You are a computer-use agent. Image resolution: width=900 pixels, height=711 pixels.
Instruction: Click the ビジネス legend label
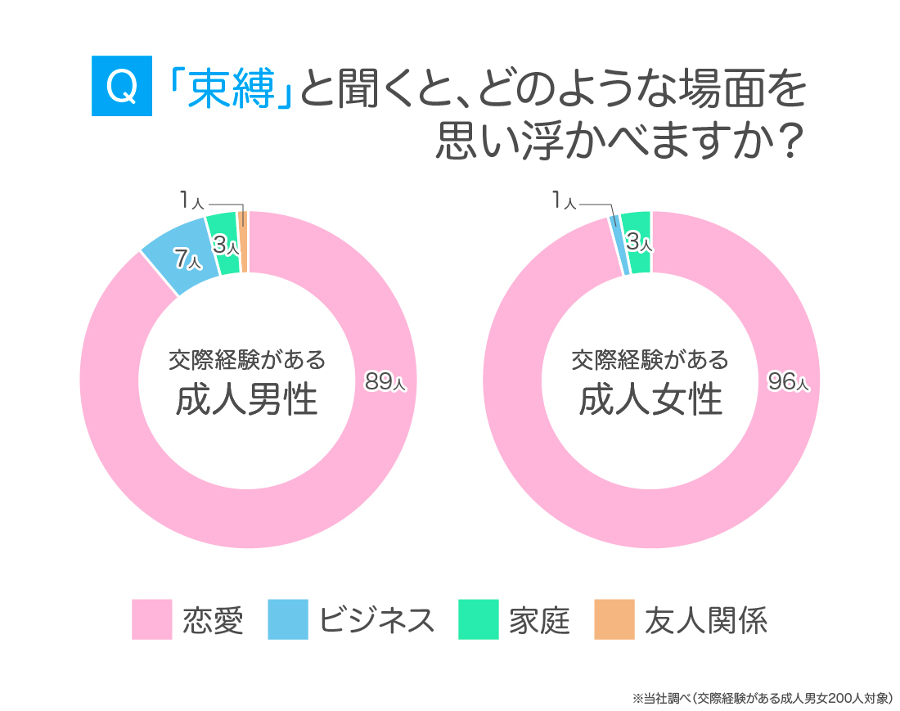[376, 620]
